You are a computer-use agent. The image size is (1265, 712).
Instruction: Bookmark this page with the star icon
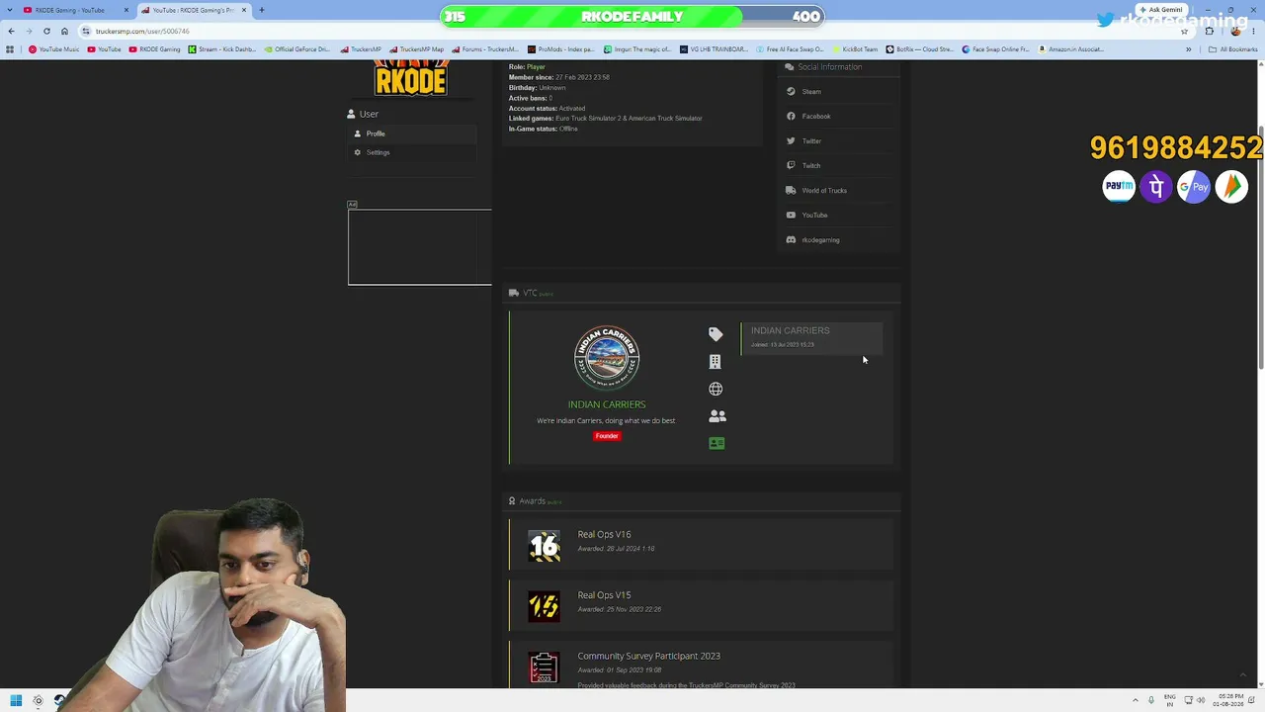[x=1184, y=32]
